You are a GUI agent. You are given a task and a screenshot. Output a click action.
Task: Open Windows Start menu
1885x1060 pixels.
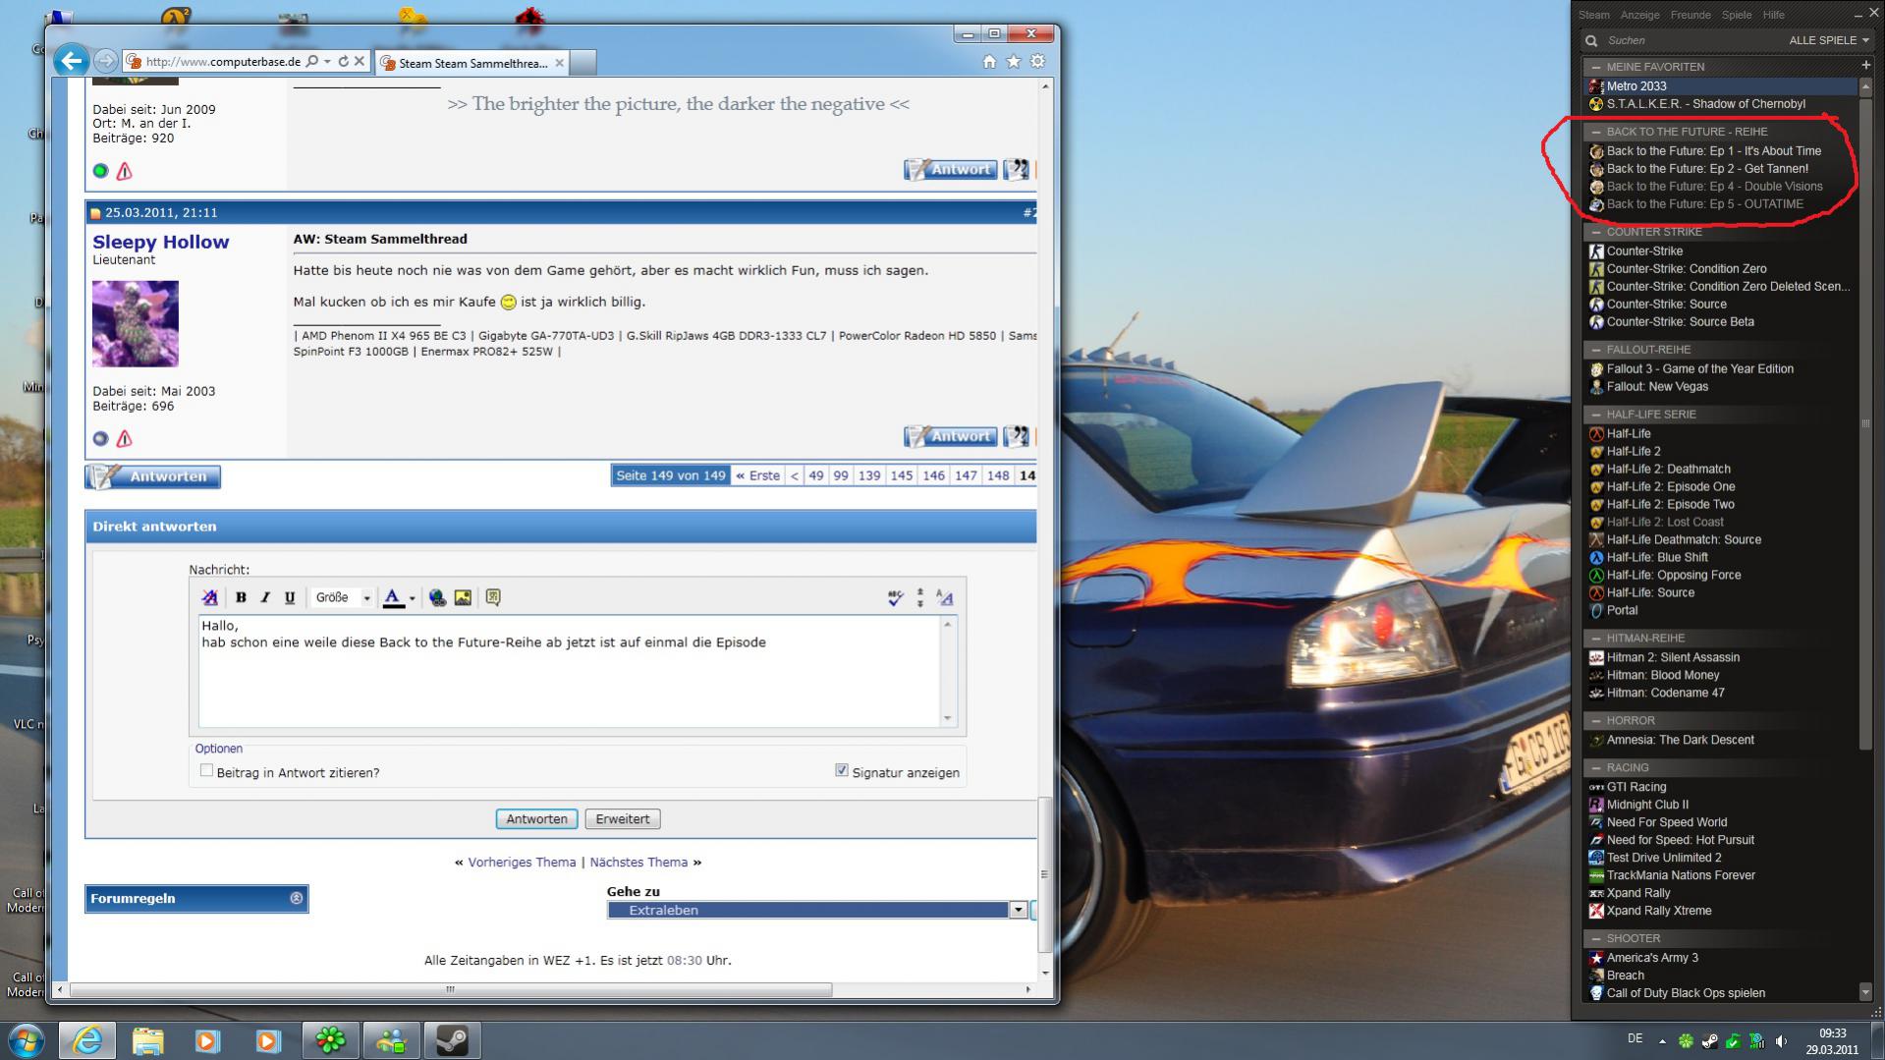pos(26,1039)
